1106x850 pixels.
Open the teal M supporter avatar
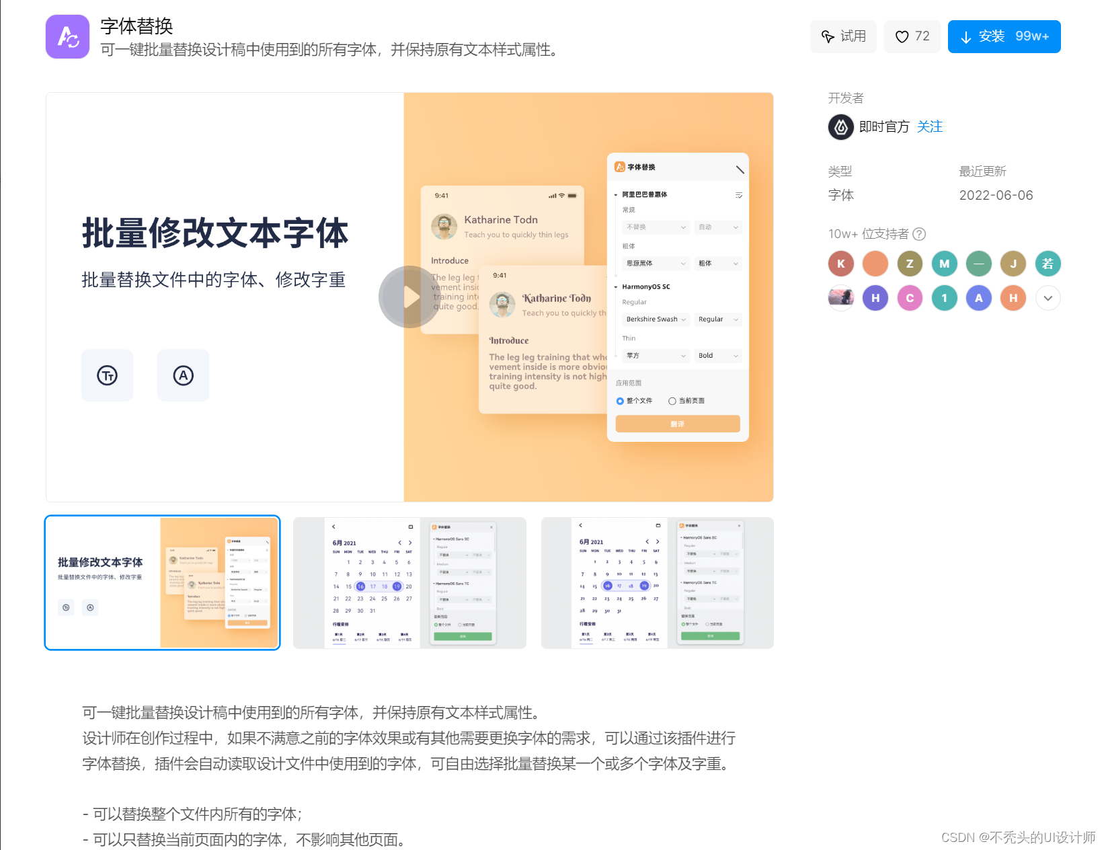click(945, 264)
